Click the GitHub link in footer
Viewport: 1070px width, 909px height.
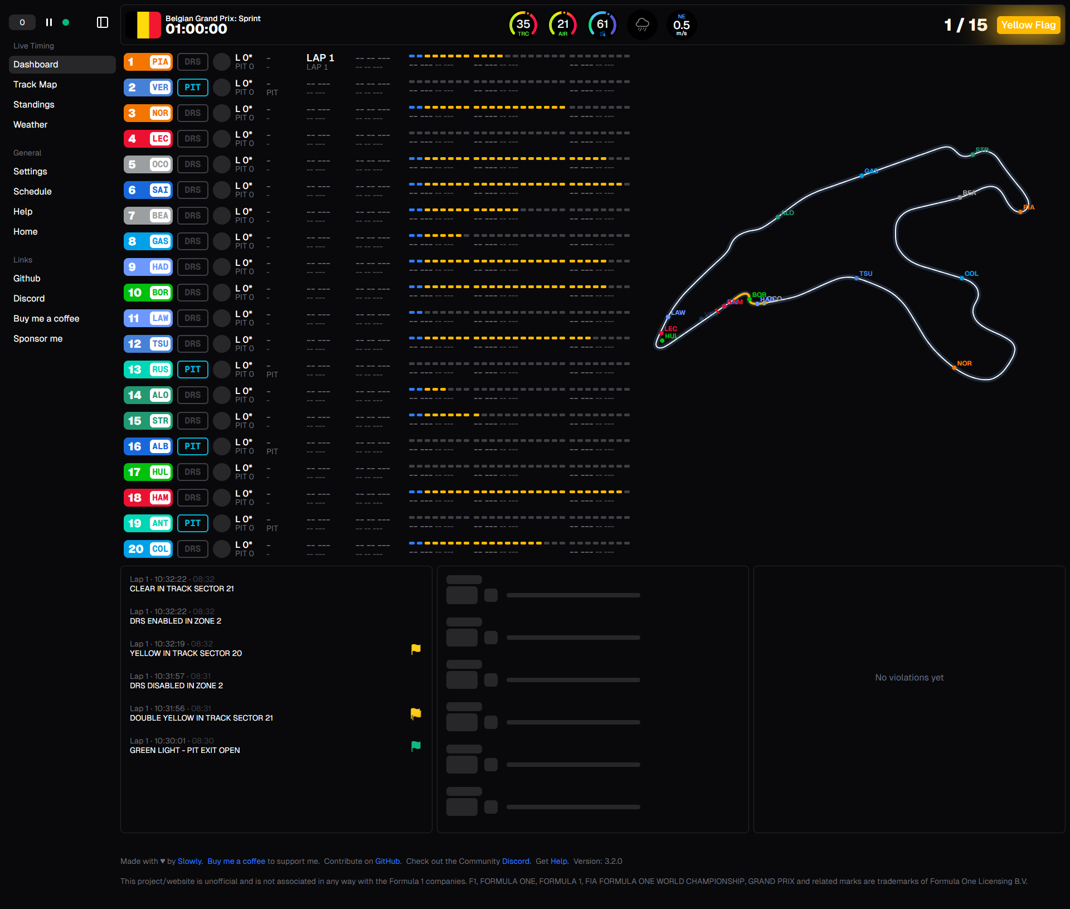click(x=387, y=861)
